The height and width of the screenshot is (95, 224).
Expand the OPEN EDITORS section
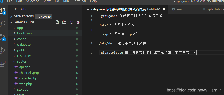(11, 16)
